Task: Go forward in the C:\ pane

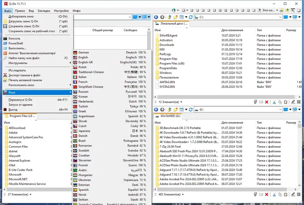Action: [x=162, y=17]
